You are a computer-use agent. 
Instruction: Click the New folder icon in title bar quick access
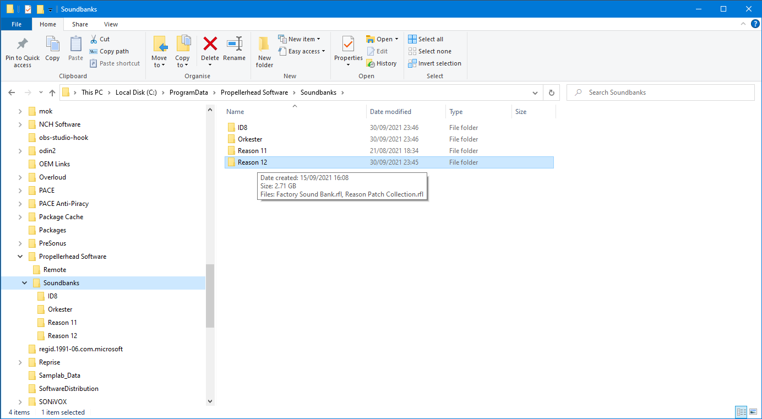coord(40,9)
